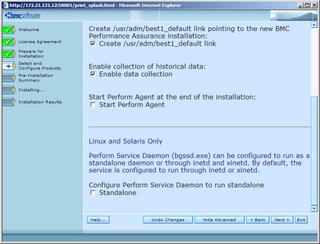Viewport: 320px width, 244px height.
Task: Click the checkmark icon beside License Agreement
Action: (x=9, y=42)
